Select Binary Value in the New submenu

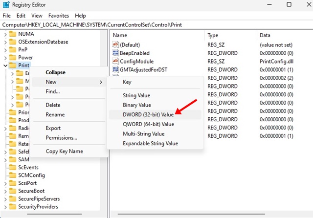click(x=155, y=105)
